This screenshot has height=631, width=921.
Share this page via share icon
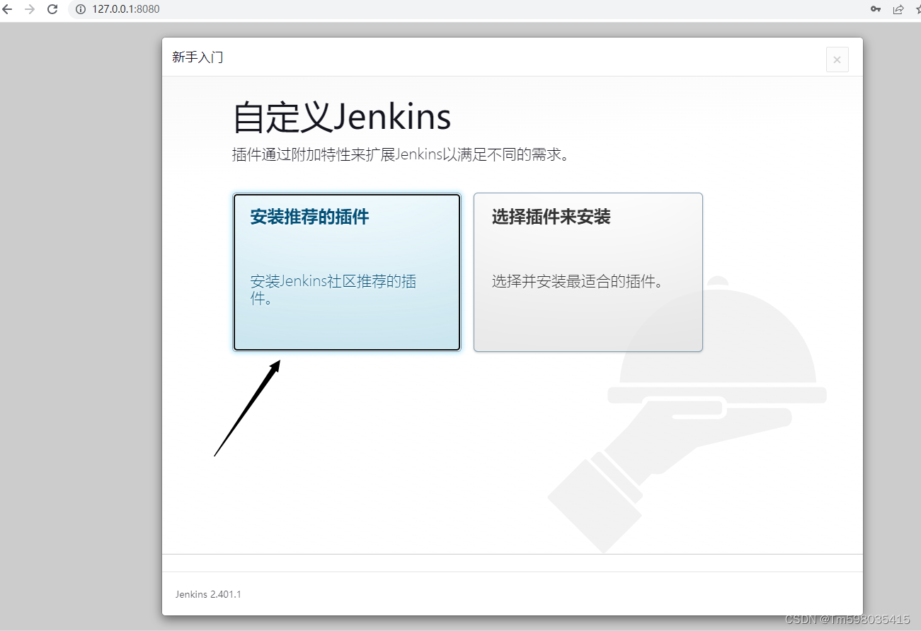click(x=898, y=9)
